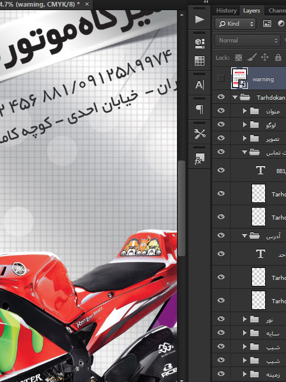Expand the لوگو group
This screenshot has width=286, height=382.
tap(245, 125)
